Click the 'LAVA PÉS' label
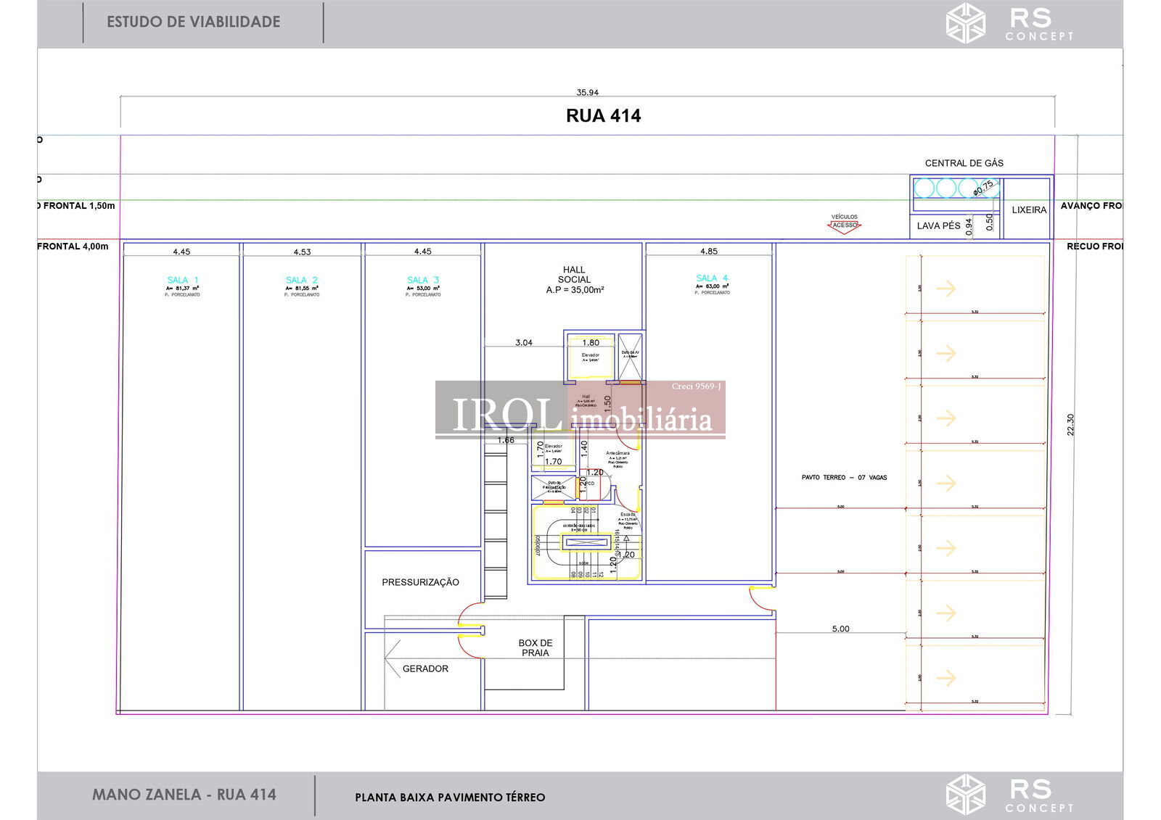 (x=938, y=225)
